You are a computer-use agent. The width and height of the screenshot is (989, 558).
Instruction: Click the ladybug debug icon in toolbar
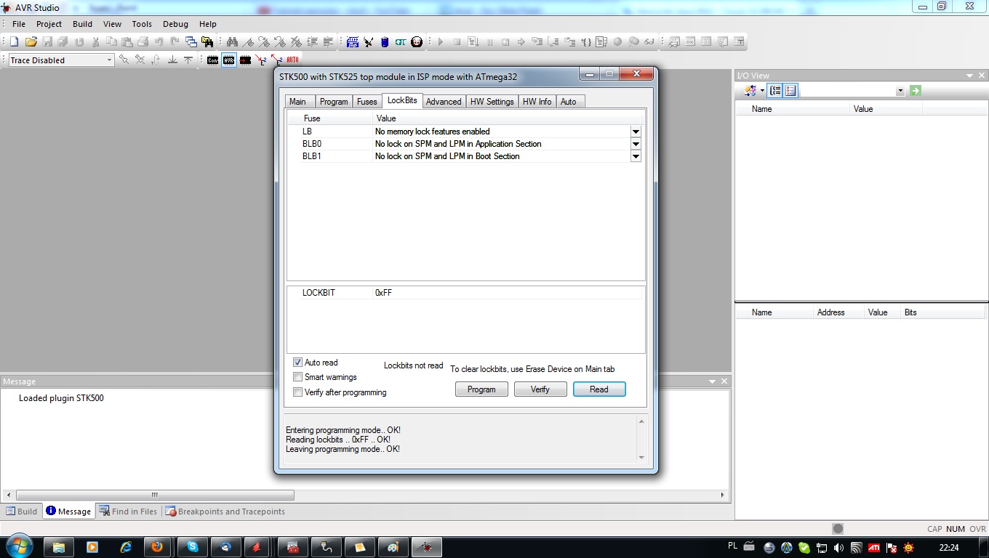tap(417, 42)
